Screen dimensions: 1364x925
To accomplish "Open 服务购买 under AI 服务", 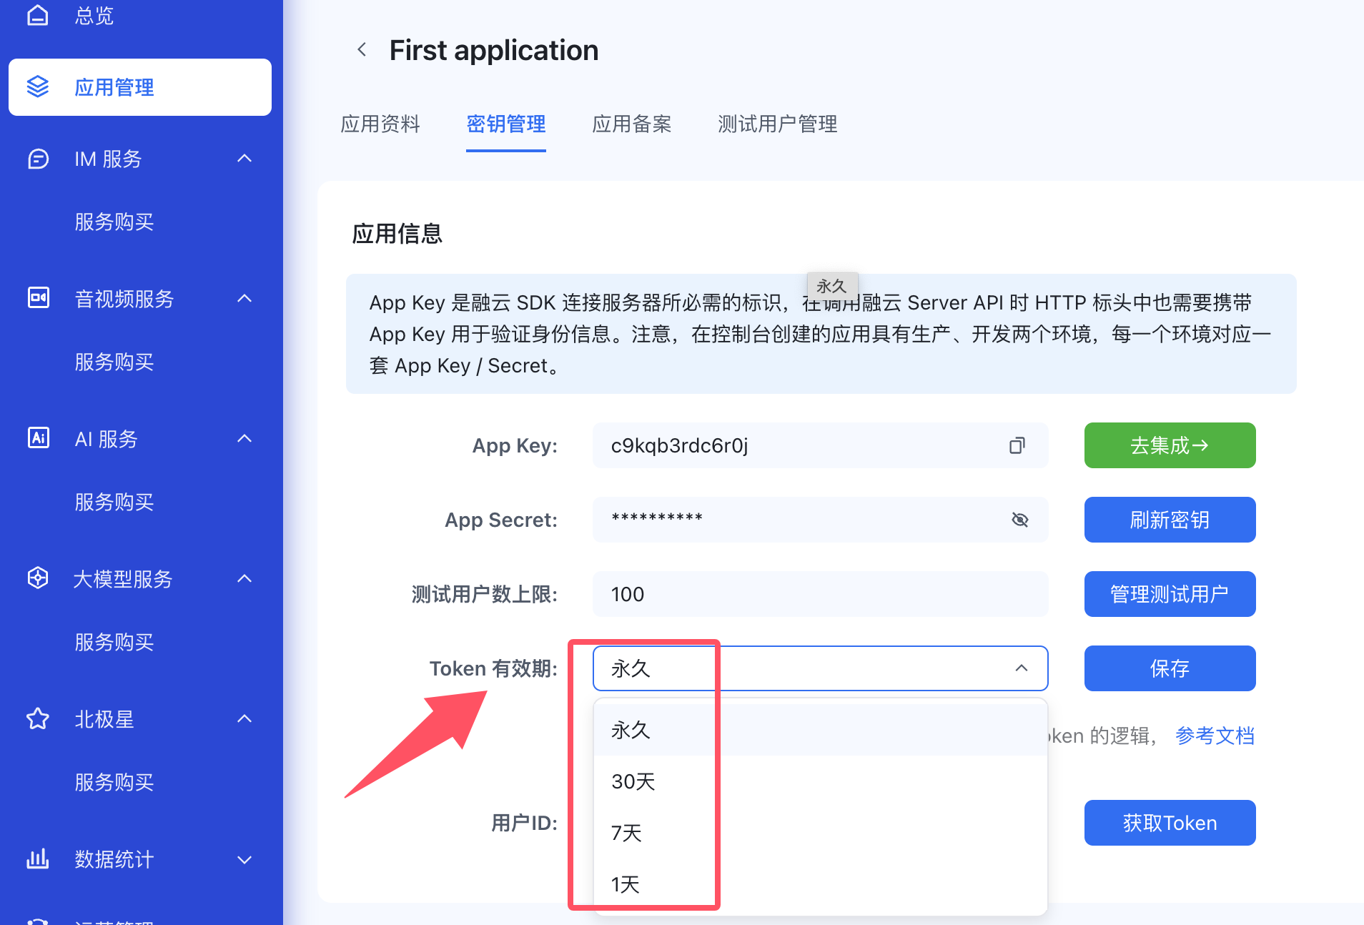I will pyautogui.click(x=114, y=502).
